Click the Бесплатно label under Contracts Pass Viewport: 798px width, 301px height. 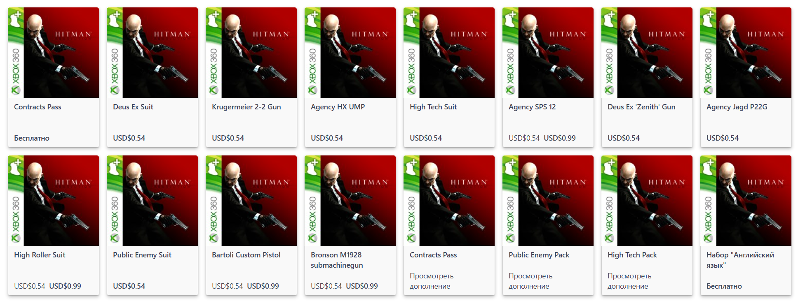pyautogui.click(x=32, y=138)
